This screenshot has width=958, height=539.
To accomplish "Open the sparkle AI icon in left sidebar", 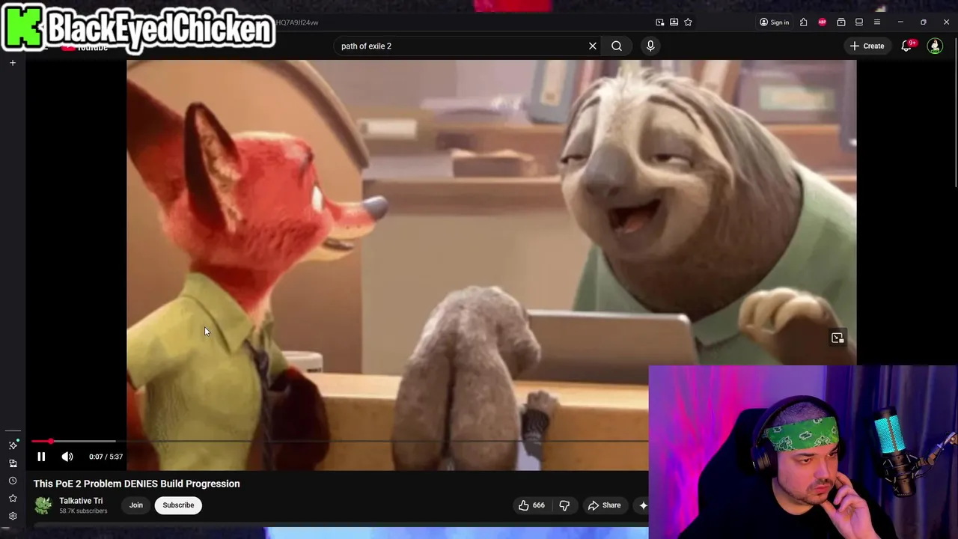I will point(13,445).
